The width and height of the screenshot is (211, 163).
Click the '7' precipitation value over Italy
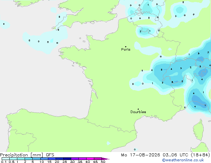click(205, 105)
